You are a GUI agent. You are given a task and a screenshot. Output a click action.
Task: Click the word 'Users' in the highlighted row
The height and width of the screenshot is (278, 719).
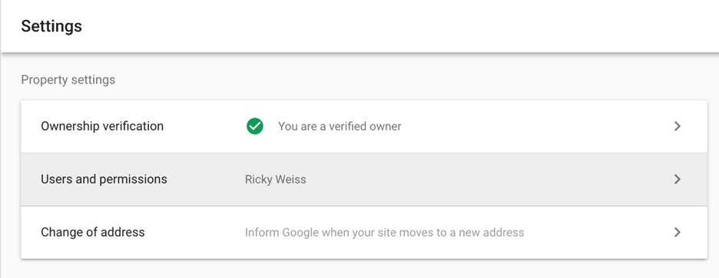click(x=56, y=179)
